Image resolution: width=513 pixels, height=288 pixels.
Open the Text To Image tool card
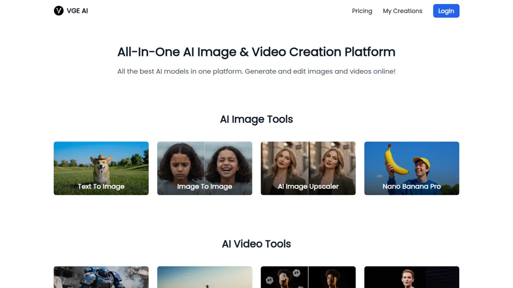point(101,168)
